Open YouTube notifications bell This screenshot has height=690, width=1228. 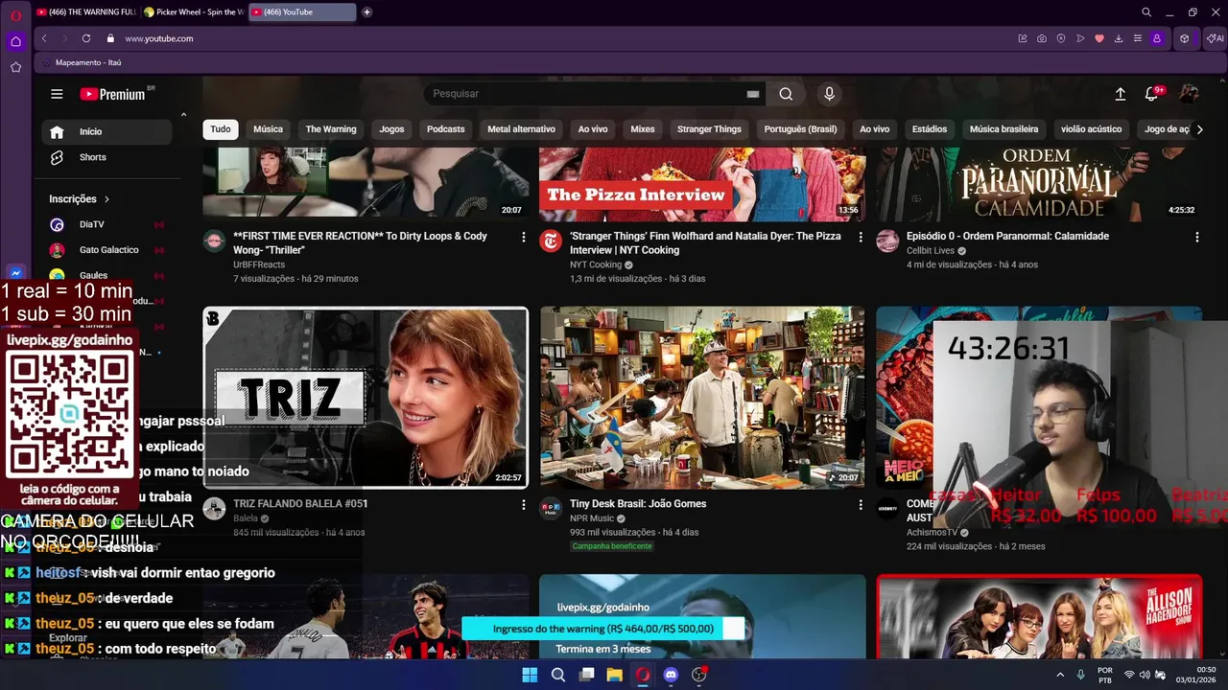click(x=1151, y=94)
